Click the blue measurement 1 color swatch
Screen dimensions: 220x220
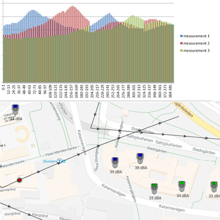pos(182,36)
